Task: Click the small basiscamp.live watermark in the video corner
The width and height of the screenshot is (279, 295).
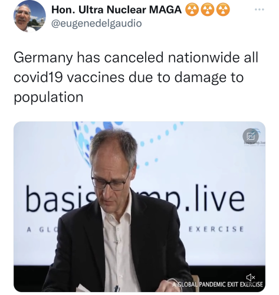Action: (255, 144)
